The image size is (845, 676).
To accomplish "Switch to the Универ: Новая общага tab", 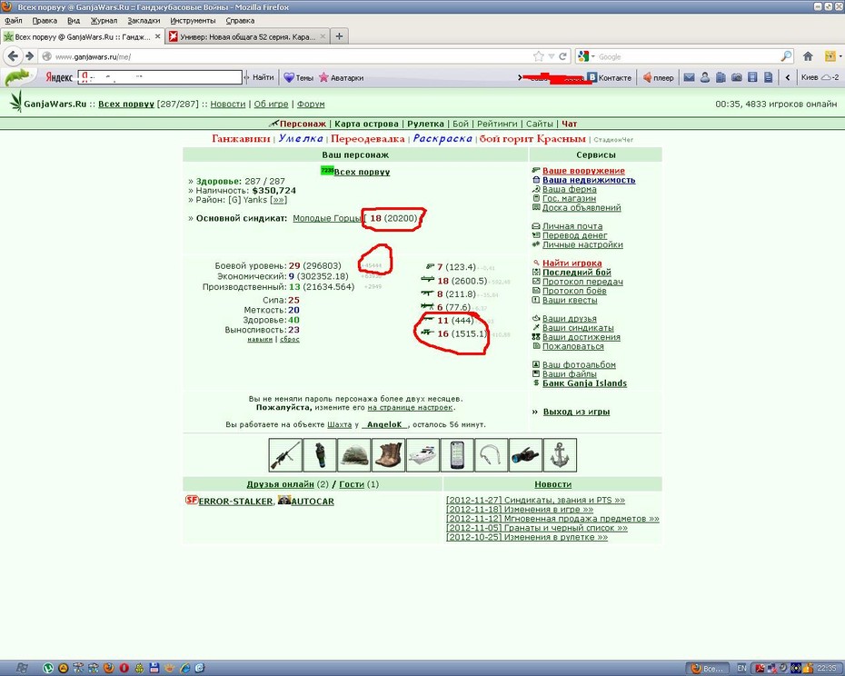I will [247, 36].
